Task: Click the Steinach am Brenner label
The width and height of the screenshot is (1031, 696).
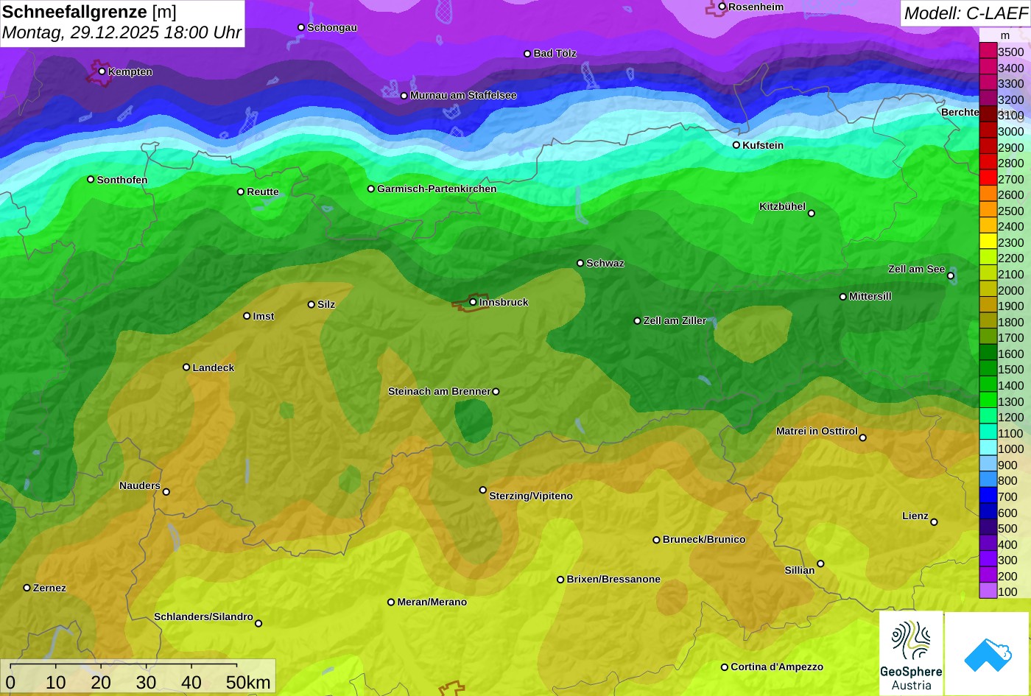Action: click(439, 391)
